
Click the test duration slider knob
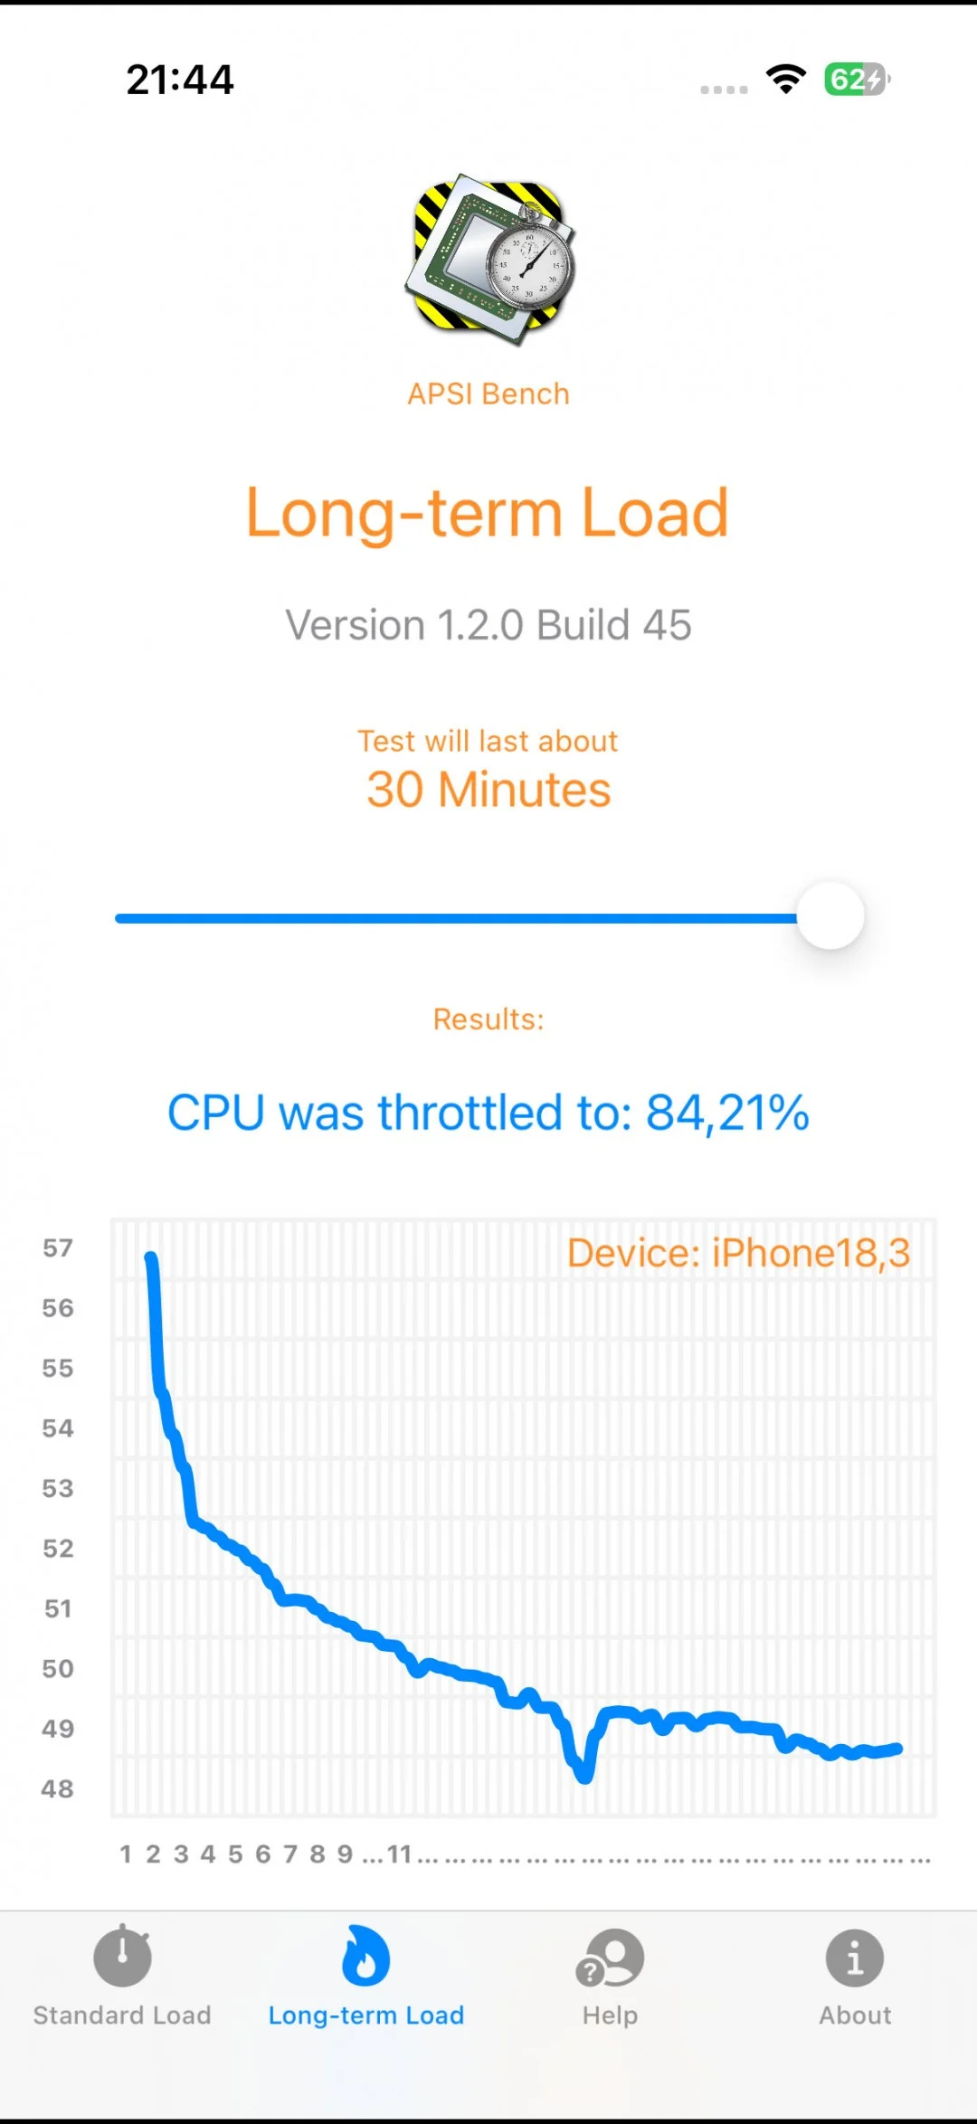click(x=830, y=916)
